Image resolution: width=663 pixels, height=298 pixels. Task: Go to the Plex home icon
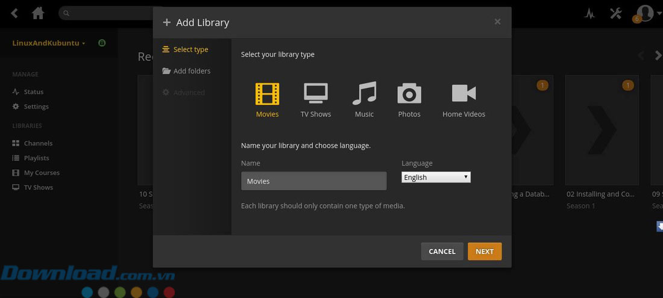pyautogui.click(x=38, y=13)
